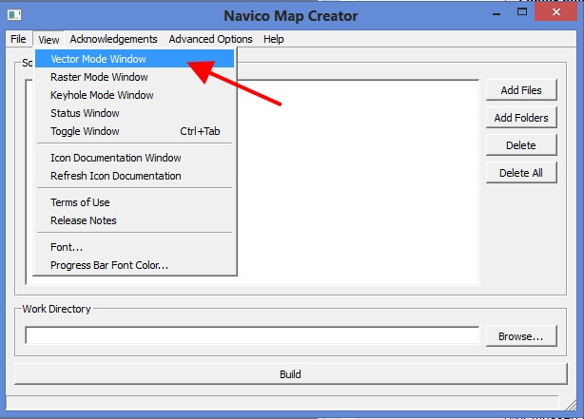Open the Advanced Options menu
This screenshot has height=419, width=584.
(210, 39)
